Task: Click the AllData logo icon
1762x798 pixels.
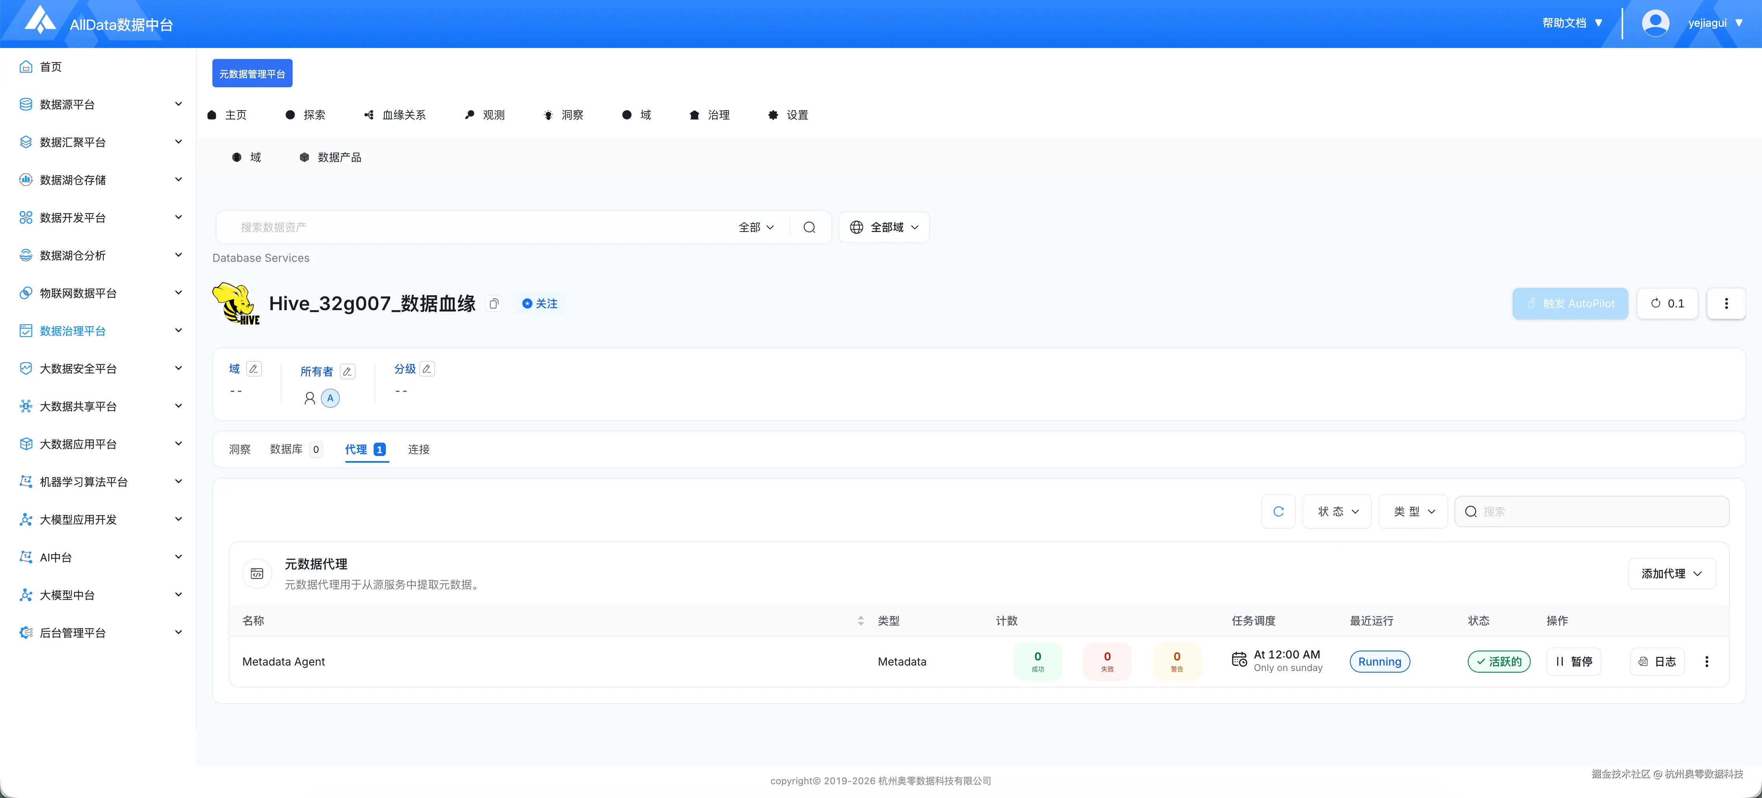Action: pos(41,20)
